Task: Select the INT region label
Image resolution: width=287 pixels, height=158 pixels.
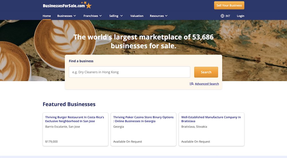Action: tap(228, 16)
